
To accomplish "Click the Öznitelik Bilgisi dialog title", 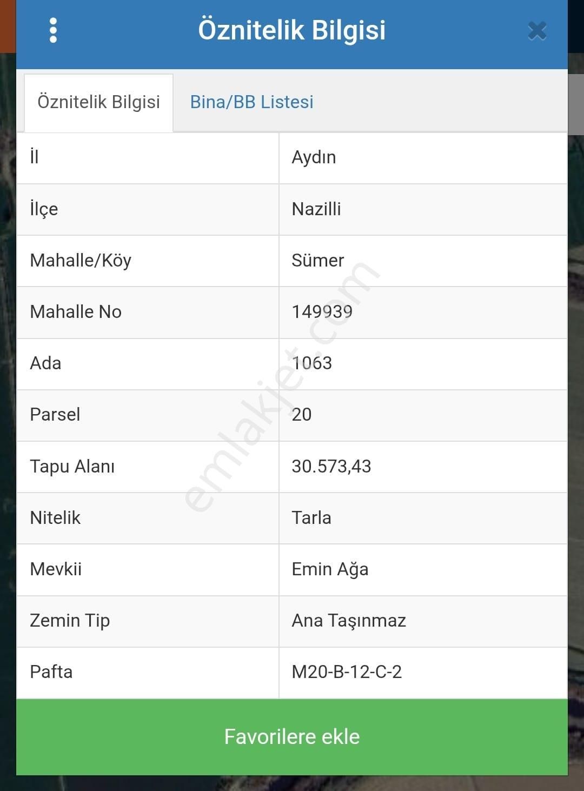I will pyautogui.click(x=292, y=31).
